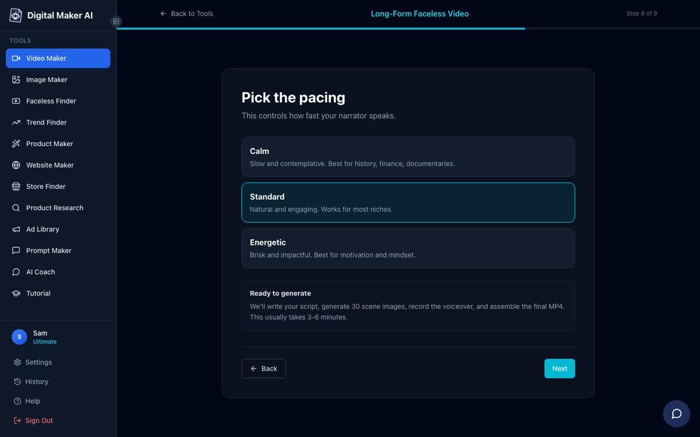Collapse the sidebar with the panel toggle icon
Viewport: 700px width, 437px height.
tap(116, 22)
